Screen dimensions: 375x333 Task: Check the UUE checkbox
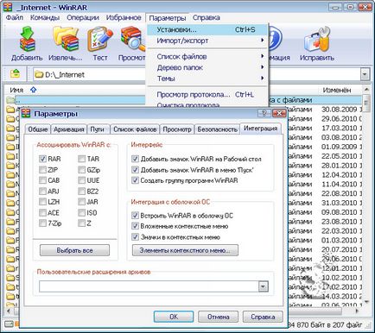tap(82, 180)
